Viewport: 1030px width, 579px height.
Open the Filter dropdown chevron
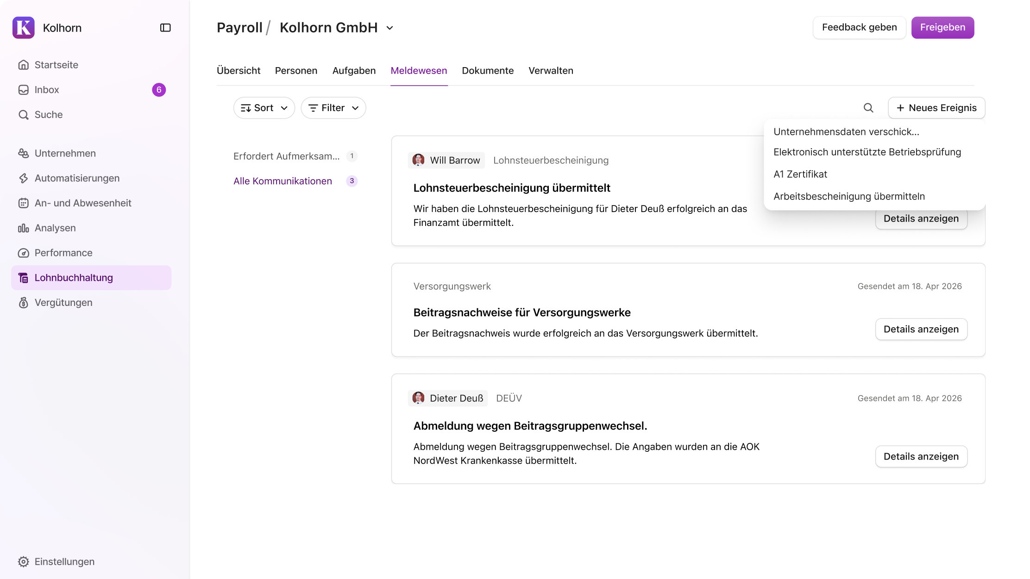pyautogui.click(x=355, y=108)
